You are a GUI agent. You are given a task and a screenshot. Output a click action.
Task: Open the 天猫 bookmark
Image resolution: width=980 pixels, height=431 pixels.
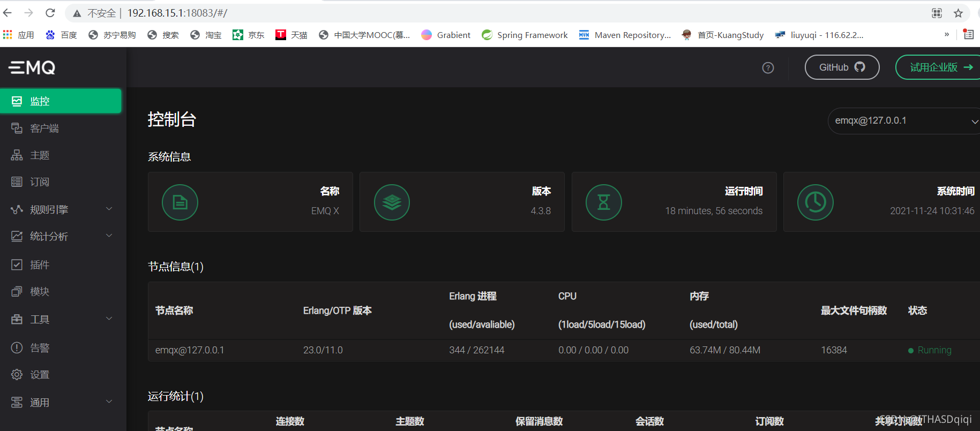tap(291, 35)
